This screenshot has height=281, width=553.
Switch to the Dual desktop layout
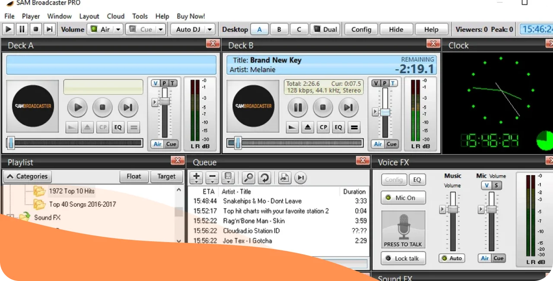325,29
